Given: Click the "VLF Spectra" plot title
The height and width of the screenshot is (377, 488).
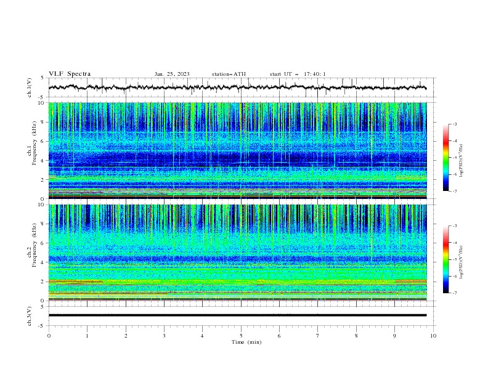Looking at the screenshot, I should coord(70,74).
